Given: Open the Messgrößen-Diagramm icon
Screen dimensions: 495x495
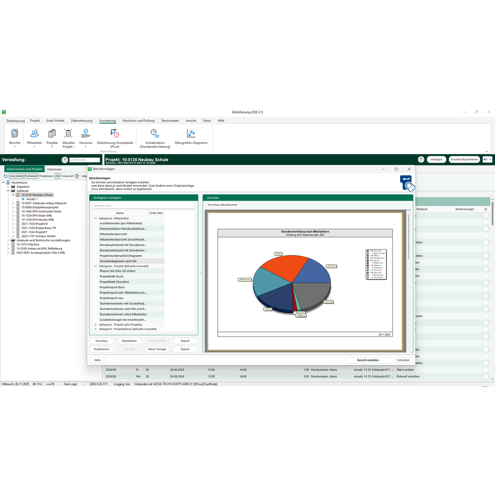Looking at the screenshot, I should click(x=191, y=134).
